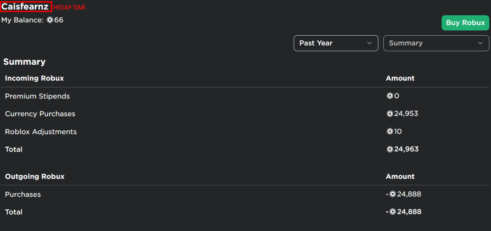
Task: Click the My Balance 66 value
Action: pos(59,20)
